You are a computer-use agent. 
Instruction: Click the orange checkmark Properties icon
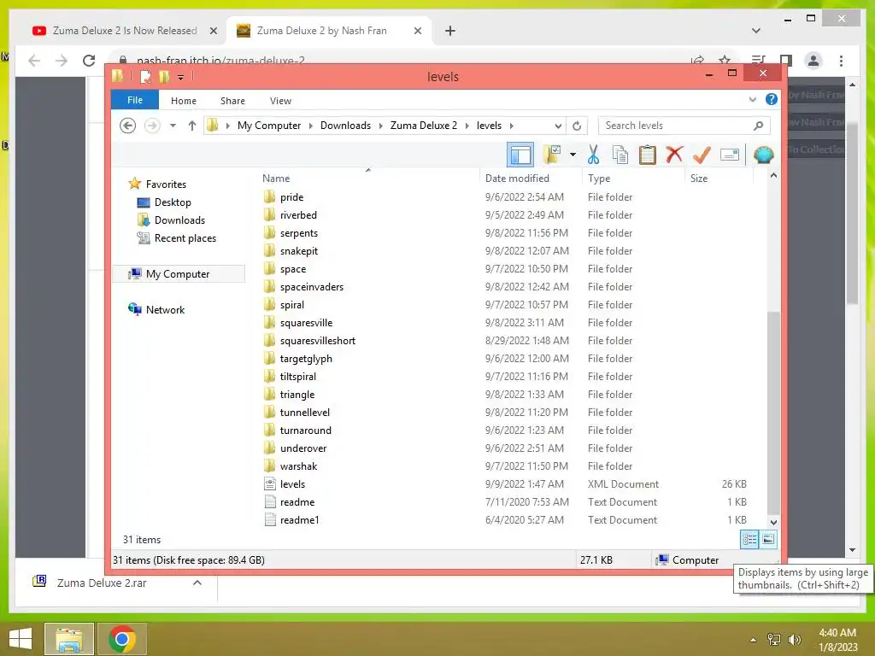click(x=702, y=155)
